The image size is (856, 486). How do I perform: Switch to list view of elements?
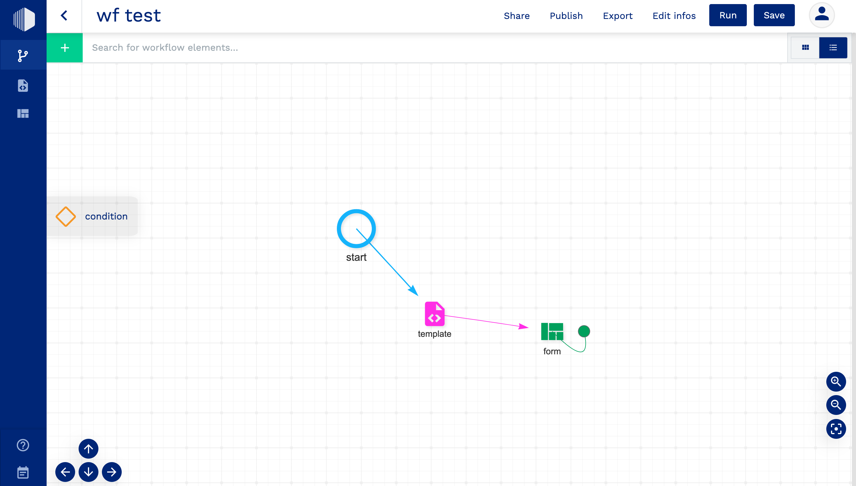[x=833, y=48]
